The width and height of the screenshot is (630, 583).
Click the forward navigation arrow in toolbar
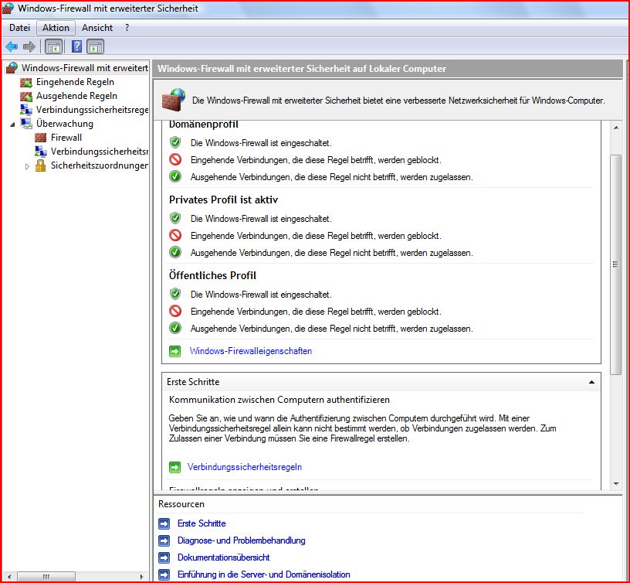coord(29,46)
